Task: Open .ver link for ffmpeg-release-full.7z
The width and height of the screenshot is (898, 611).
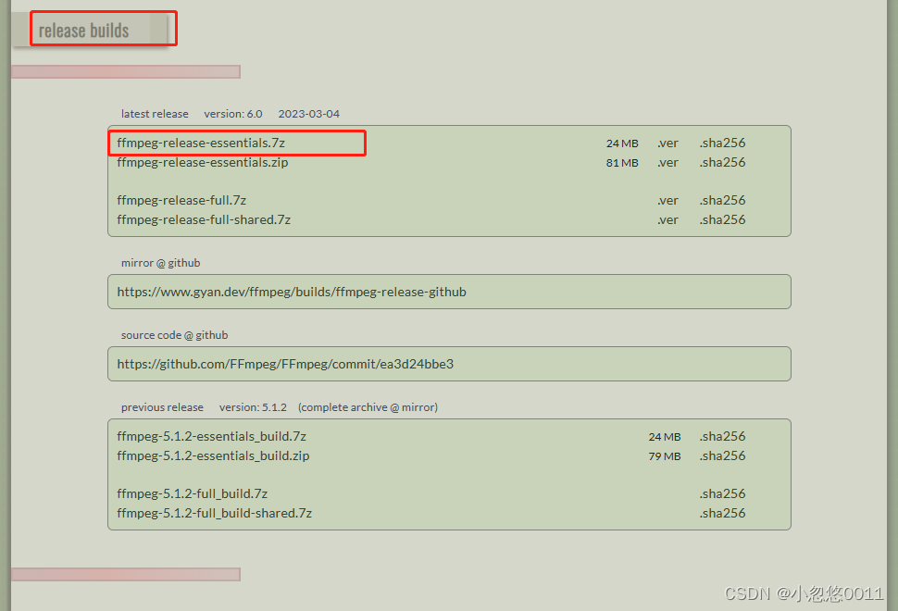Action: click(667, 200)
